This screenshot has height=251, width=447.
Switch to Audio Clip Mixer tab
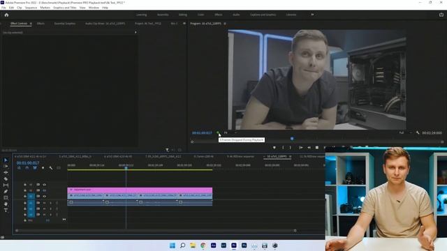pos(105,23)
